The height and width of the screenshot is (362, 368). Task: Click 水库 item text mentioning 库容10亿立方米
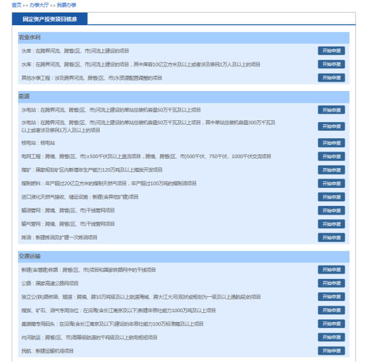tap(141, 64)
